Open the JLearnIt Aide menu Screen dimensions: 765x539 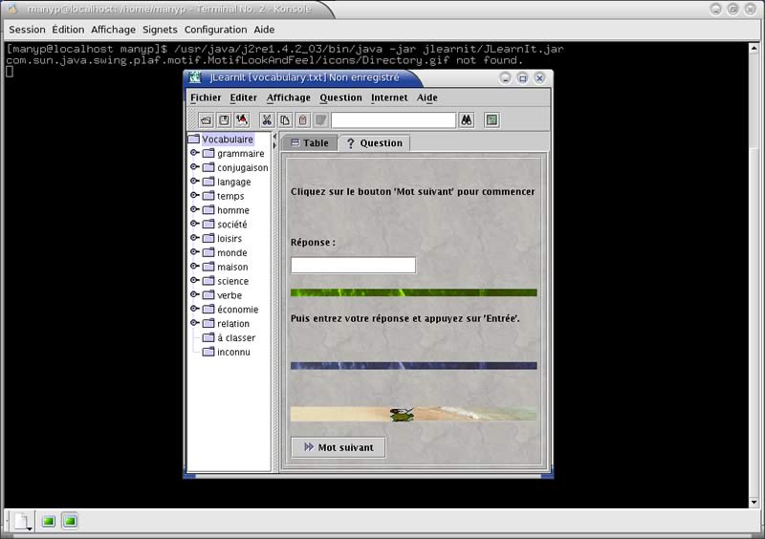click(426, 97)
